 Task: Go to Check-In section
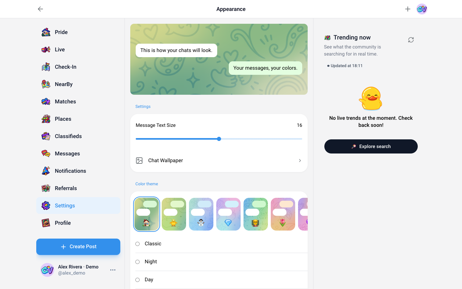coord(78,67)
